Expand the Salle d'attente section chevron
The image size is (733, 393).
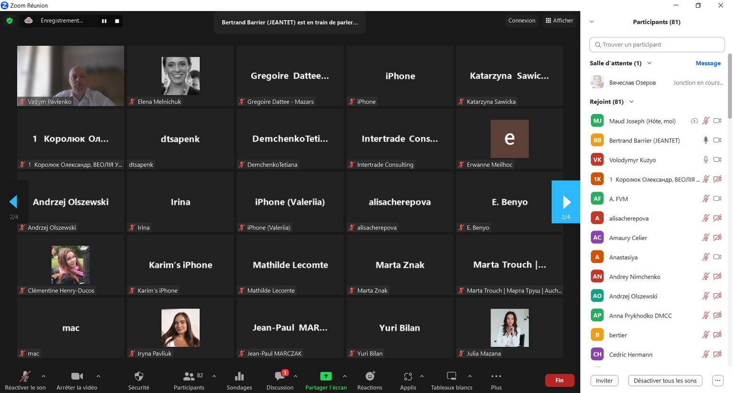pyautogui.click(x=649, y=63)
